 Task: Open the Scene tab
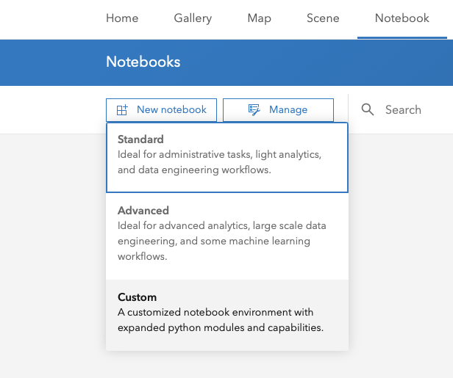323,18
